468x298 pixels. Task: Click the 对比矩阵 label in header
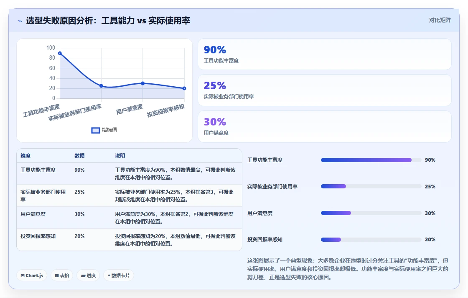pyautogui.click(x=440, y=20)
